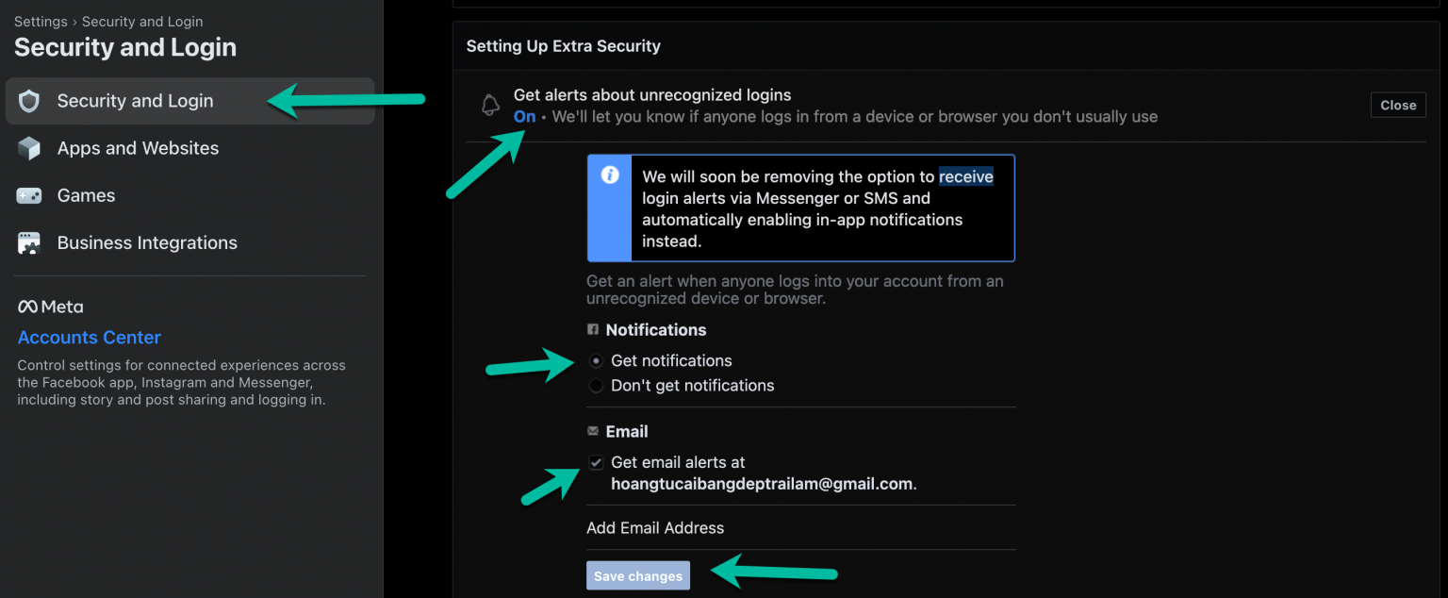Click the bell icon for login alerts
The height and width of the screenshot is (598, 1448).
point(490,106)
